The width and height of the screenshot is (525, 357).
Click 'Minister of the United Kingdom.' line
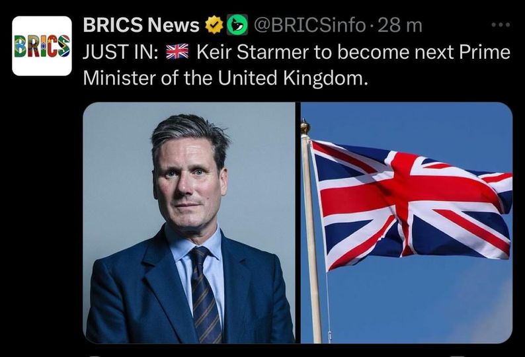pyautogui.click(x=225, y=78)
